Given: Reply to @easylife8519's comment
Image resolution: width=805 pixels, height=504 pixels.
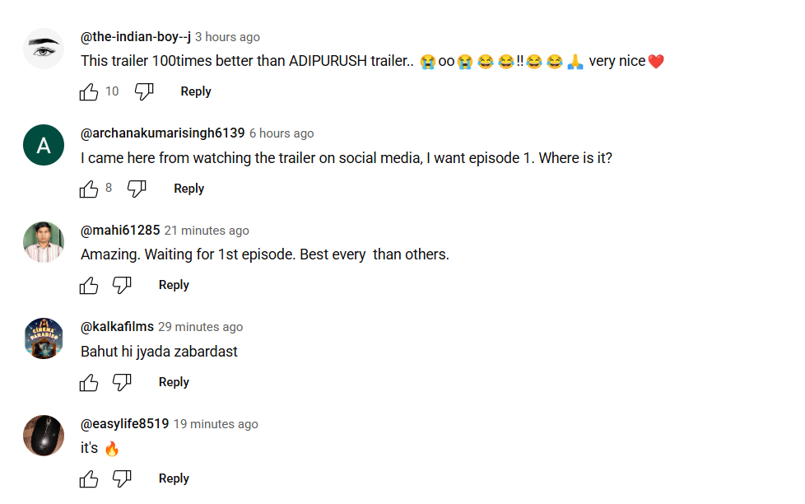Looking at the screenshot, I should 174,478.
